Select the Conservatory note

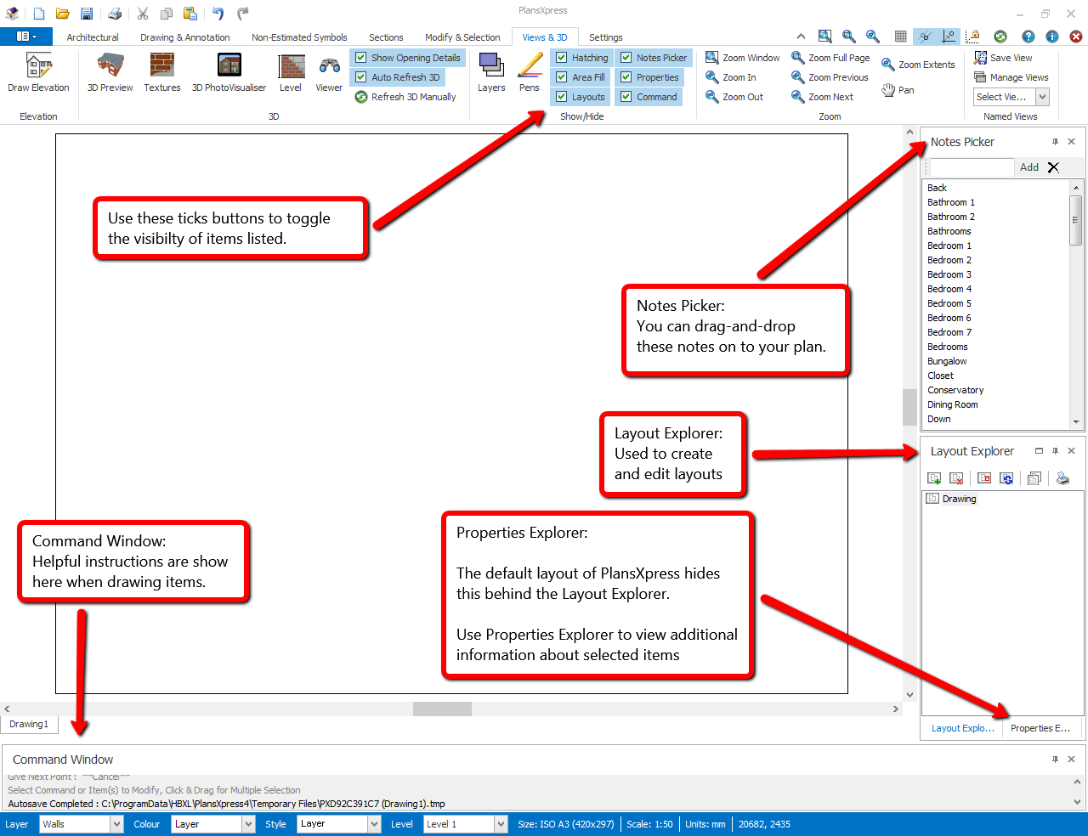tap(955, 390)
